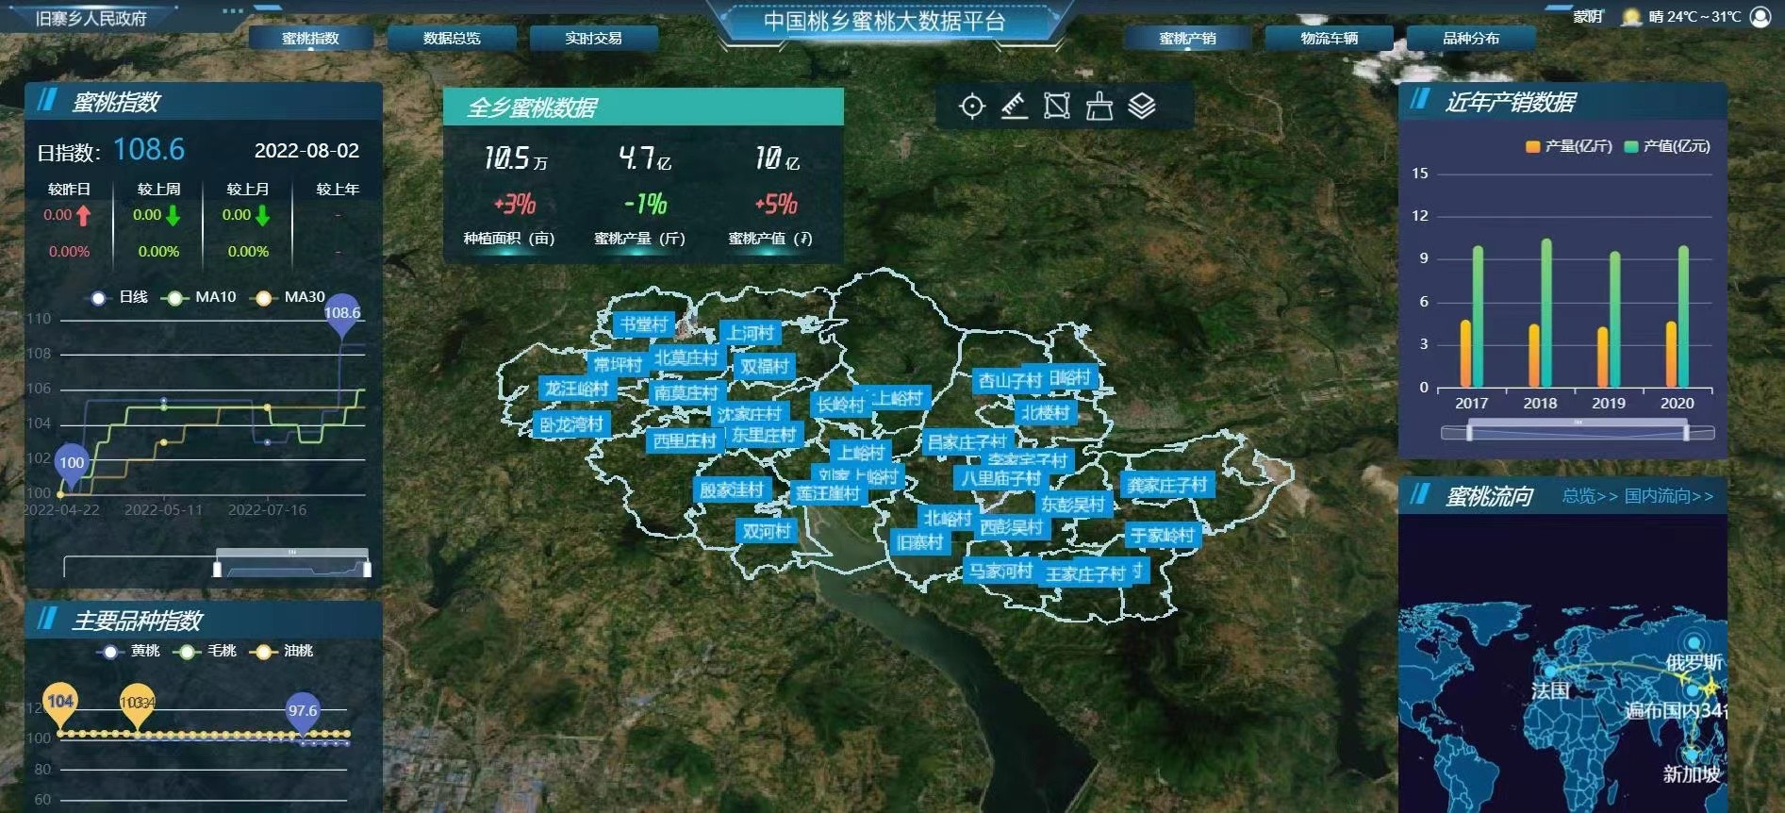Expand the 国内流向>> domestic flow view
Image resolution: width=1785 pixels, height=813 pixels.
tap(1668, 496)
